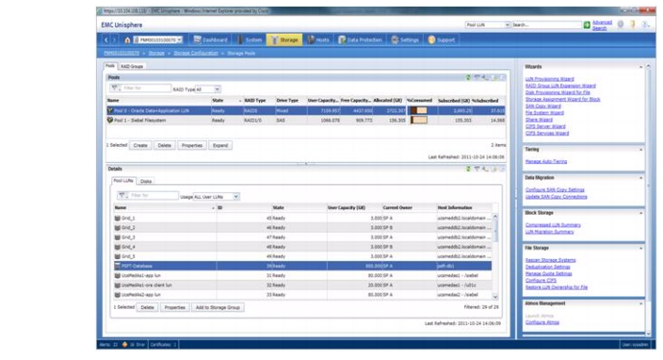Click %Consumed bar for Pool 1 Siebel
Screen dimensions: 663x360
(419, 120)
